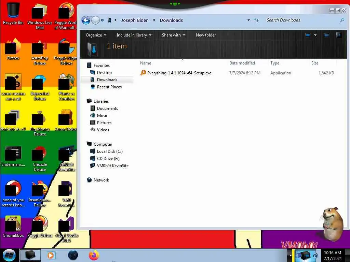Open Desktop under Favorites
Viewport: 350px width, 262px height.
coord(104,73)
